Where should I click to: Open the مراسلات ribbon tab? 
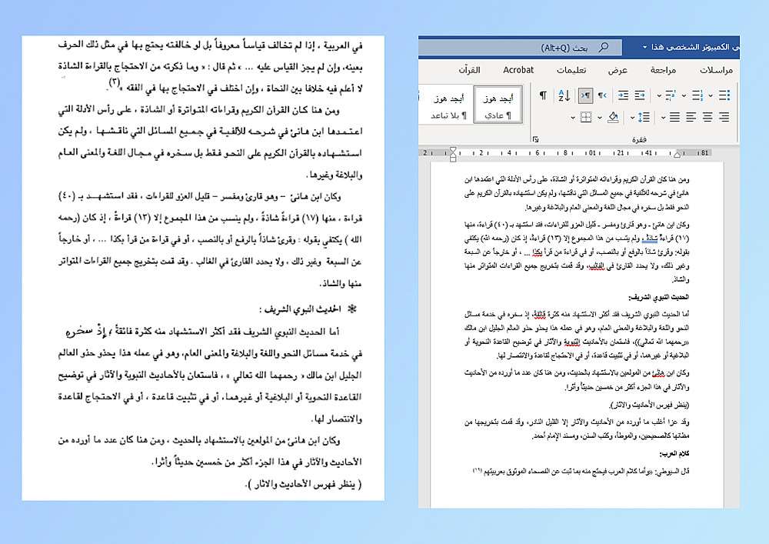tap(716, 70)
